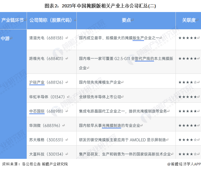
Task: Click text 国内成立最早、规模最大的掩膜版生产企业之一
Action: coord(119,38)
